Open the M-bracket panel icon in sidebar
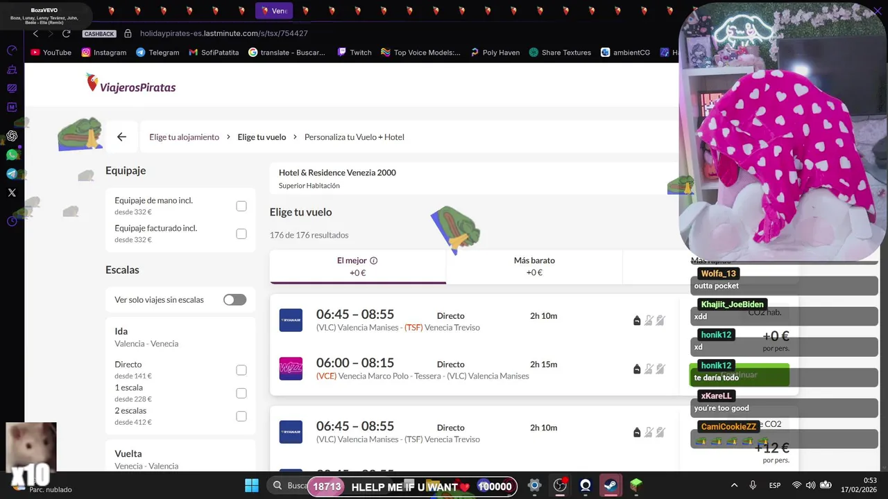 12,107
